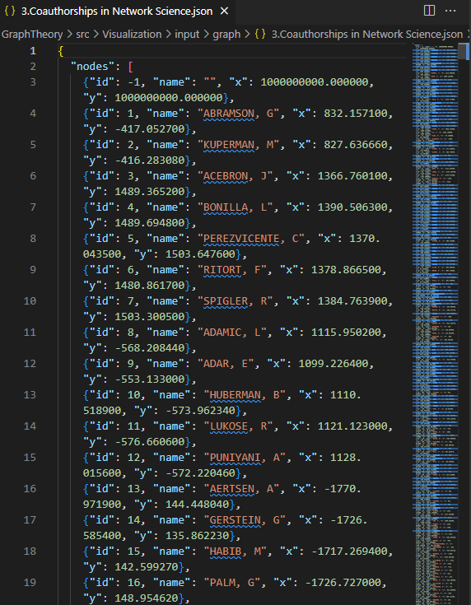Click the vertical scrollbar slider thumb

point(464,52)
